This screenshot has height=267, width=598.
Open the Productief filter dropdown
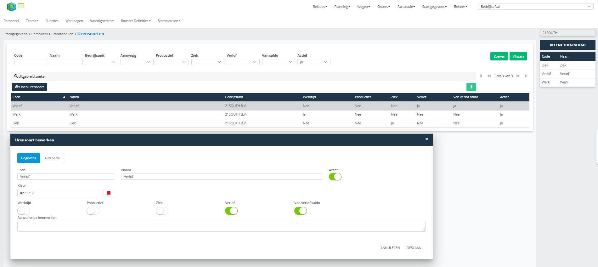(x=172, y=62)
